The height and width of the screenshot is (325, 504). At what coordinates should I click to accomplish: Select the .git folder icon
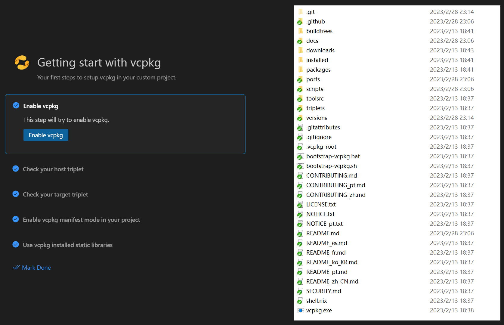click(x=300, y=12)
